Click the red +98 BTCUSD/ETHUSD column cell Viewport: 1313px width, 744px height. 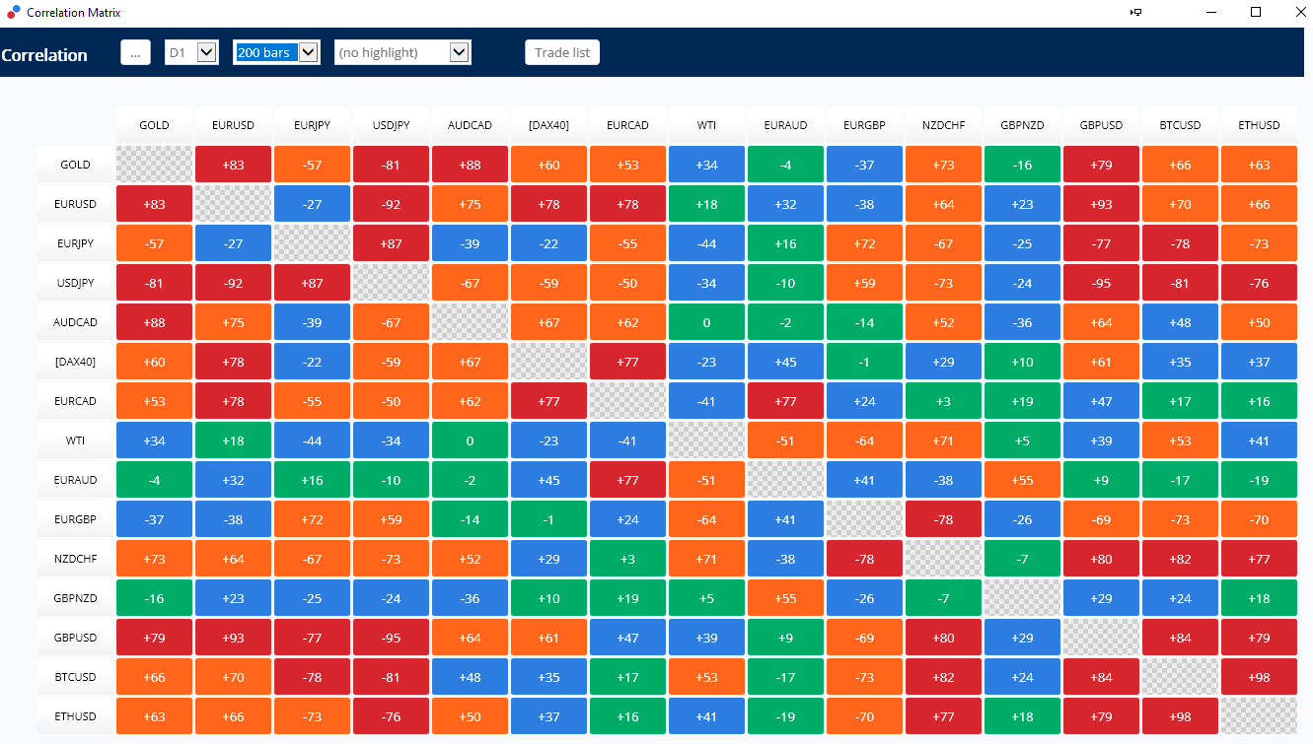point(1259,677)
